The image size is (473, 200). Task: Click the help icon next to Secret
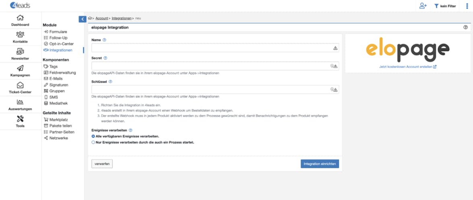point(105,58)
